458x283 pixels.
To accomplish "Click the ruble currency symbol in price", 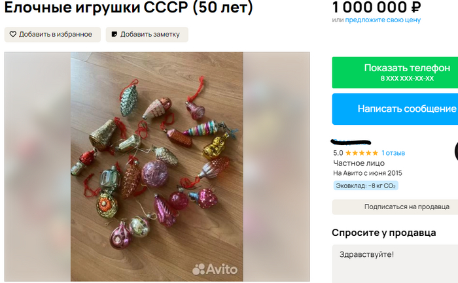I will 415,7.
